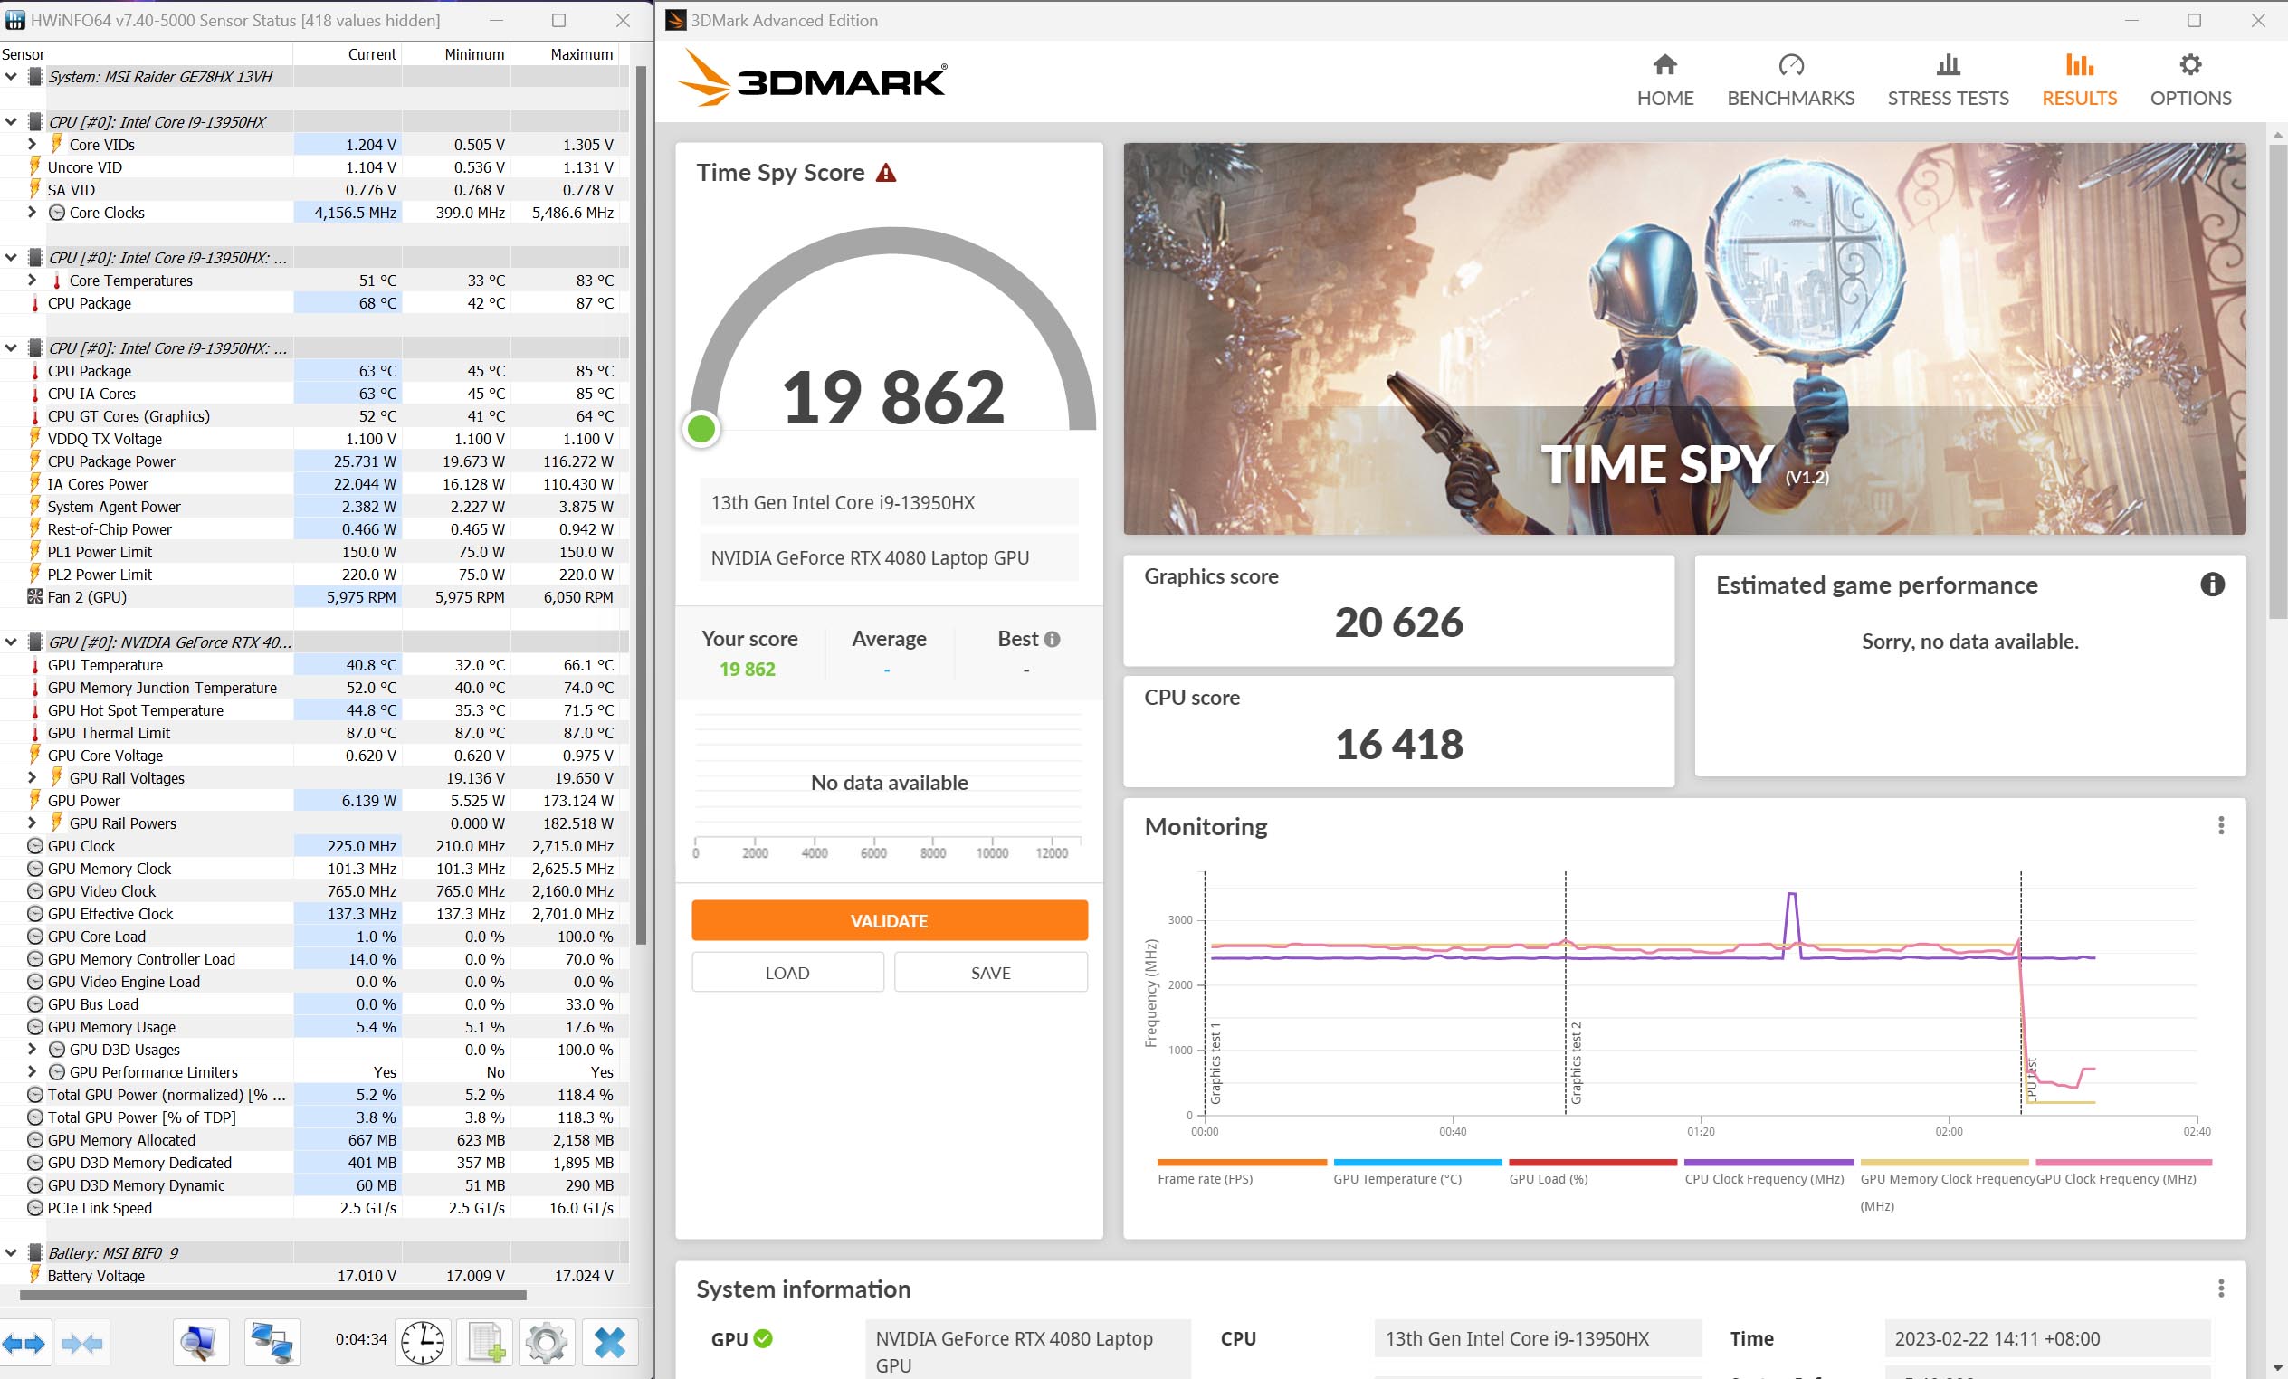2288x1379 pixels.
Task: Collapse the GPU [#0] NVIDIA GeForce RTX group
Action: (x=11, y=642)
